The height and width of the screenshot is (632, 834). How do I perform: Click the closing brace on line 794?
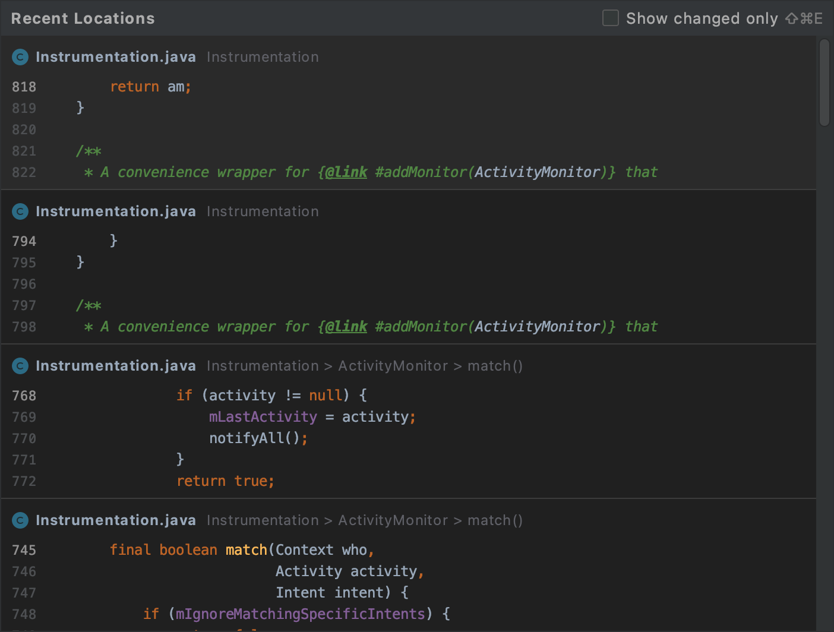click(x=113, y=241)
